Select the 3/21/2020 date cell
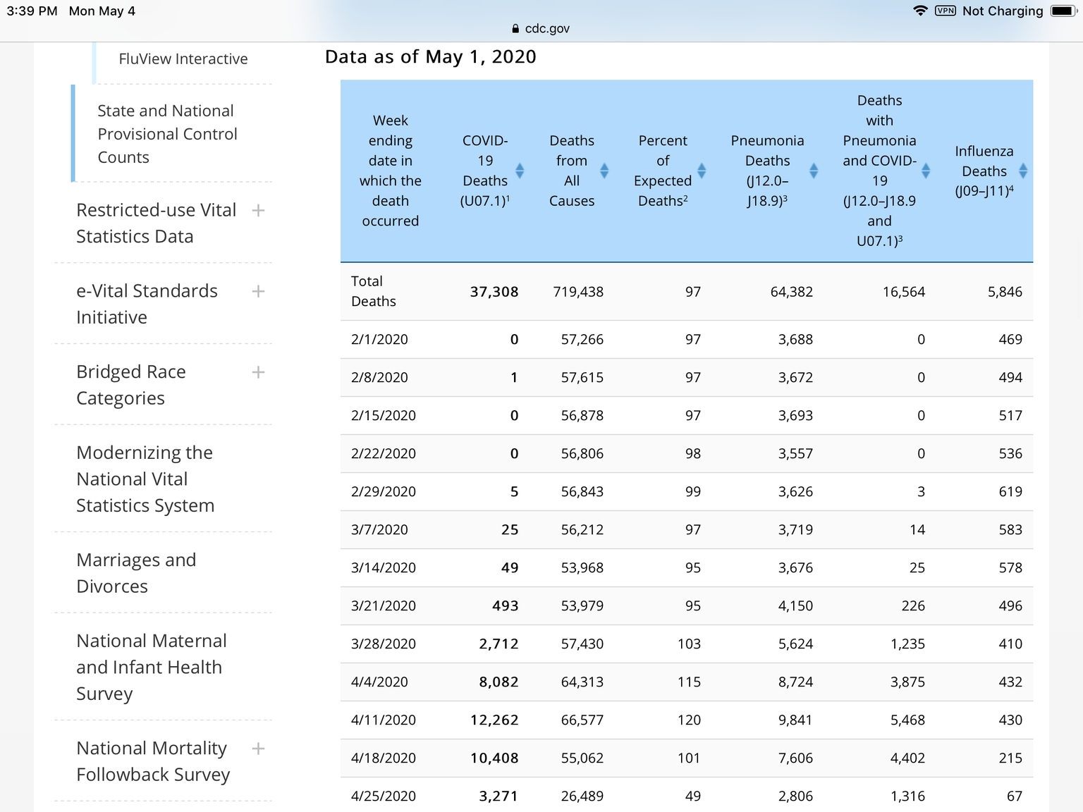The width and height of the screenshot is (1083, 812). pos(384,606)
